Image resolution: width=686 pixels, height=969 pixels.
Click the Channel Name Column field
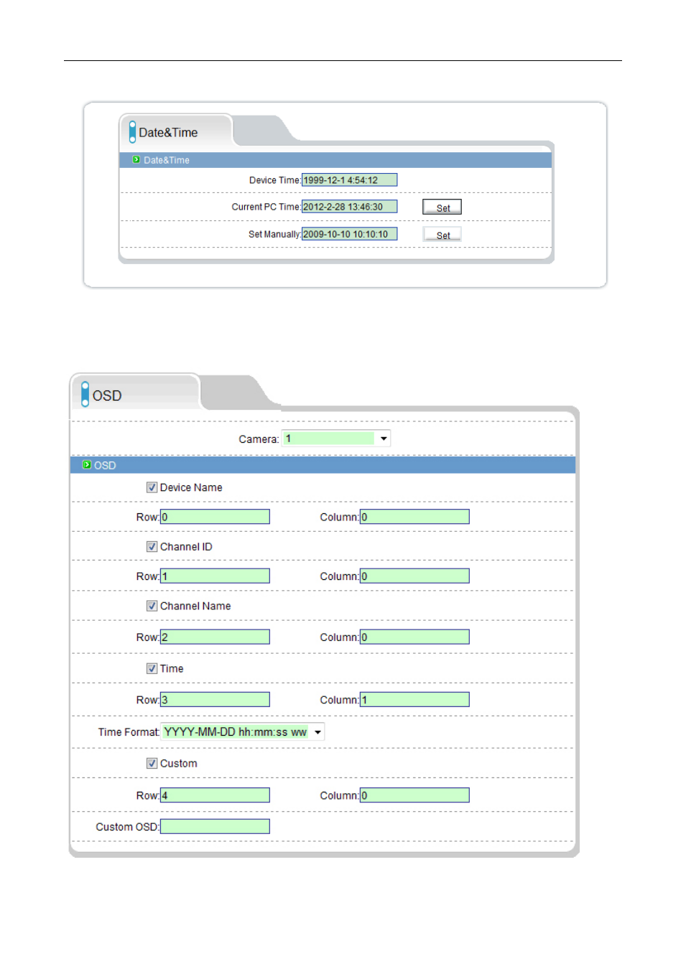[x=414, y=637]
